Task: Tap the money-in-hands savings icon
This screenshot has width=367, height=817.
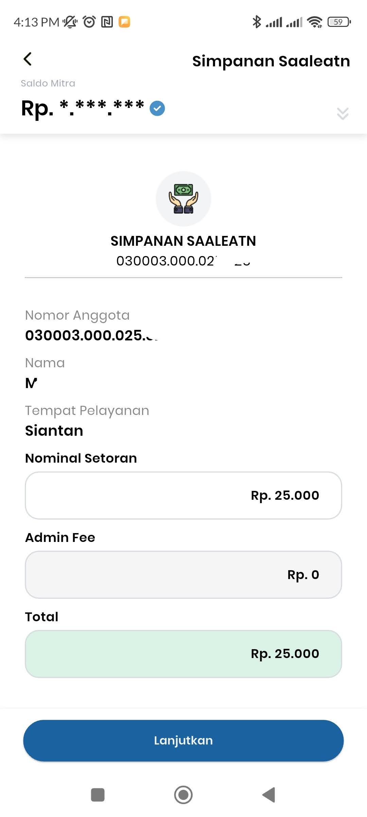Action: (x=183, y=199)
